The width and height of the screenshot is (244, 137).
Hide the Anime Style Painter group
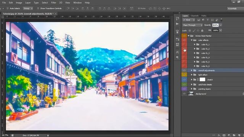coord(184,36)
